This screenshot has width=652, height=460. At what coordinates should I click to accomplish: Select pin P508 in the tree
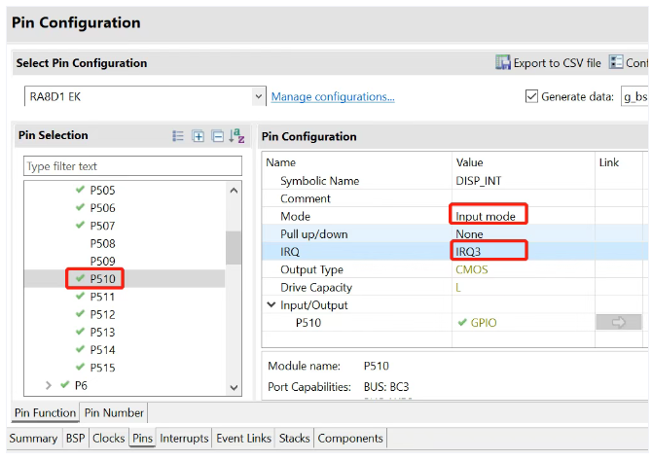(102, 243)
